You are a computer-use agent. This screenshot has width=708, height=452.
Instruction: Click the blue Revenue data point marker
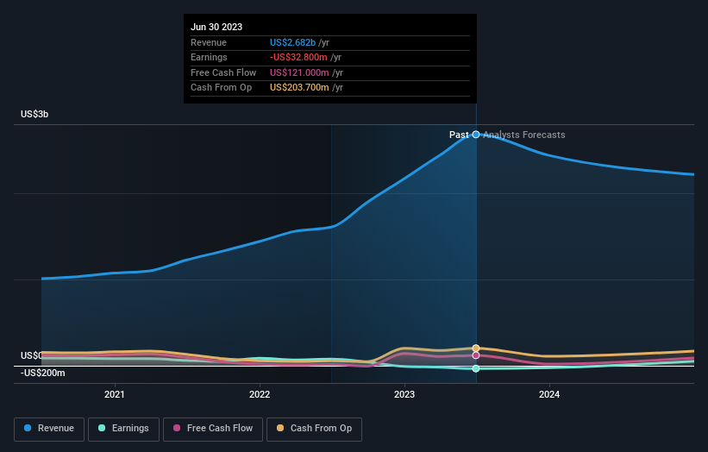coord(476,135)
